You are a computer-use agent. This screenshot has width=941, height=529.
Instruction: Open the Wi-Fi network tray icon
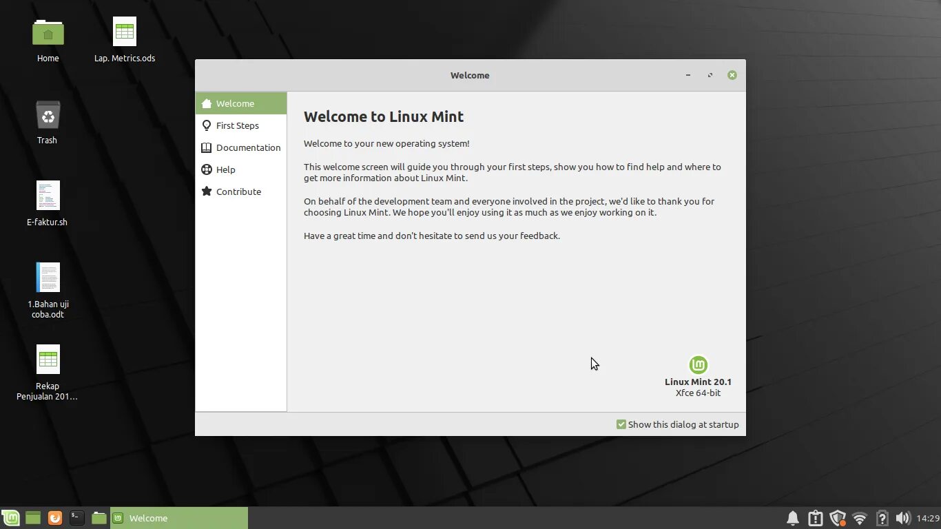(x=859, y=518)
